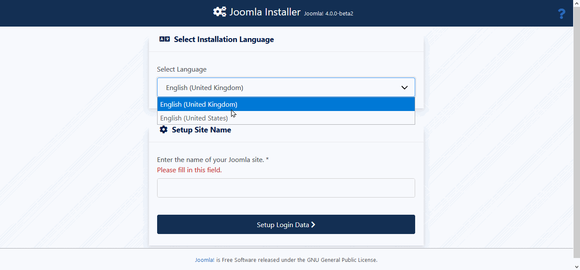
Task: Click the "Setup Site Name" heading text
Action: tap(201, 130)
